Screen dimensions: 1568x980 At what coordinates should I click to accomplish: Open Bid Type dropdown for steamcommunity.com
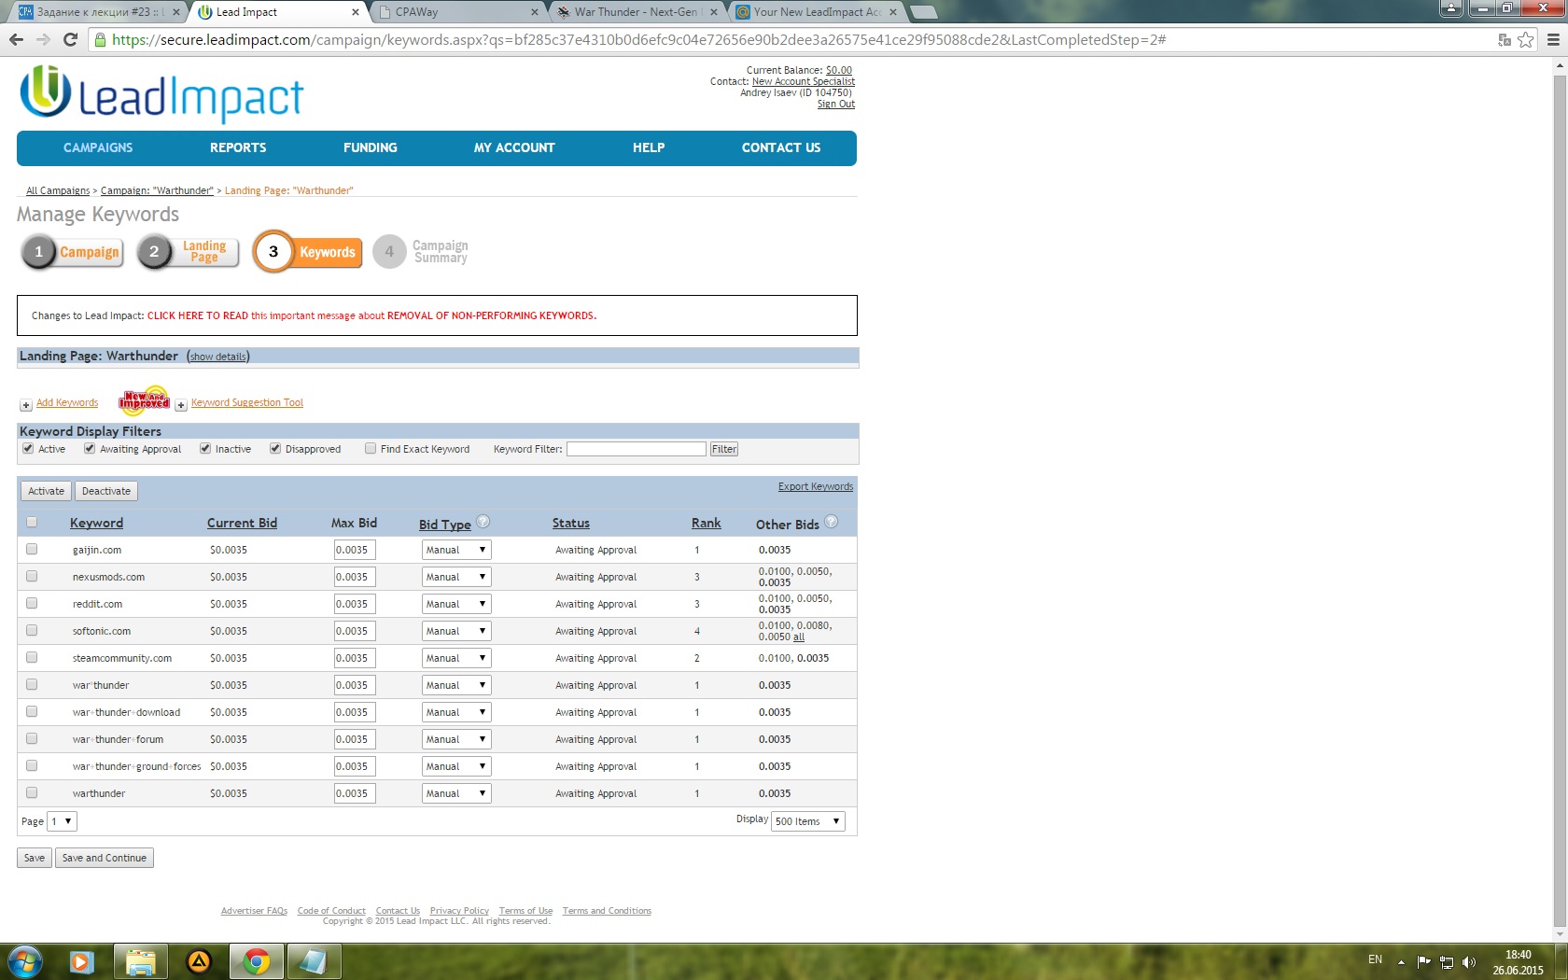[456, 658]
